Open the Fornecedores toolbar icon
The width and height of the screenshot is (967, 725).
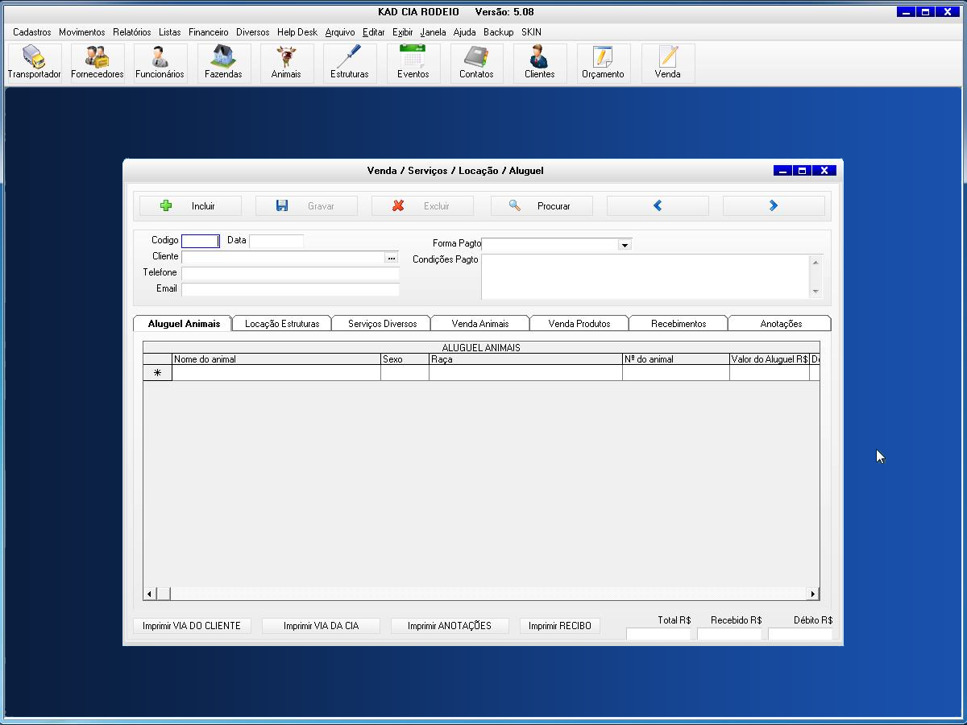coord(98,63)
